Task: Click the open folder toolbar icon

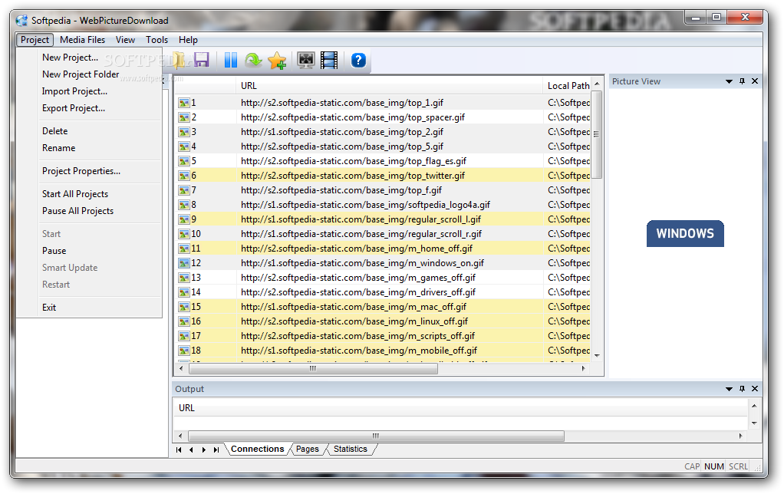Action: pos(179,60)
